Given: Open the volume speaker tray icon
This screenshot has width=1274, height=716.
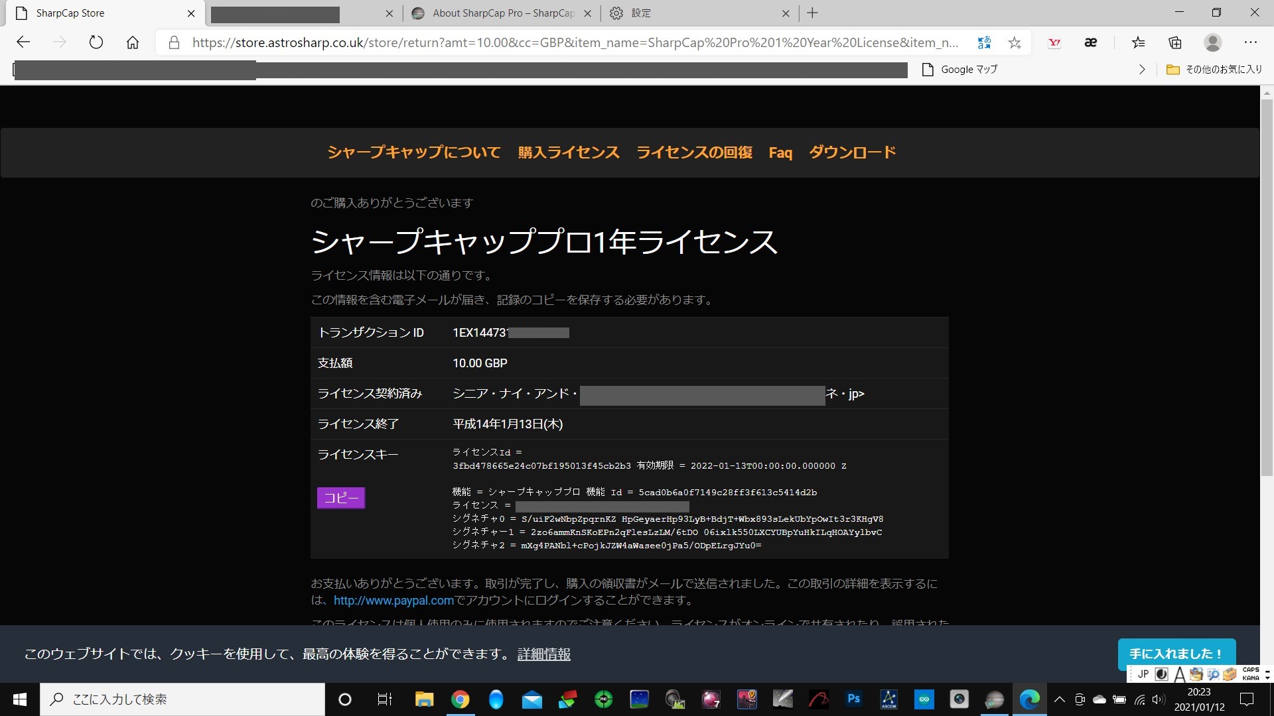Looking at the screenshot, I should (1159, 699).
